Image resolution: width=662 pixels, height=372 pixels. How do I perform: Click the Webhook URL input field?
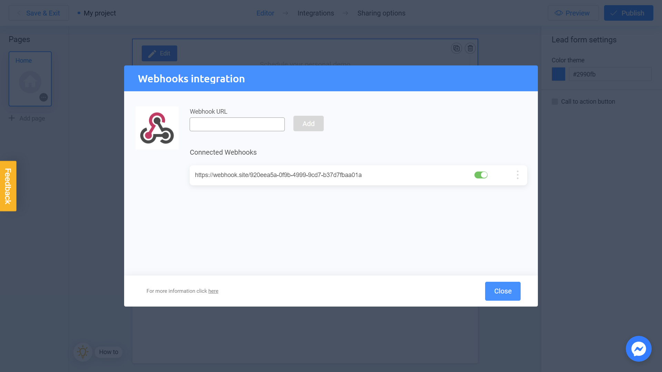(x=237, y=124)
